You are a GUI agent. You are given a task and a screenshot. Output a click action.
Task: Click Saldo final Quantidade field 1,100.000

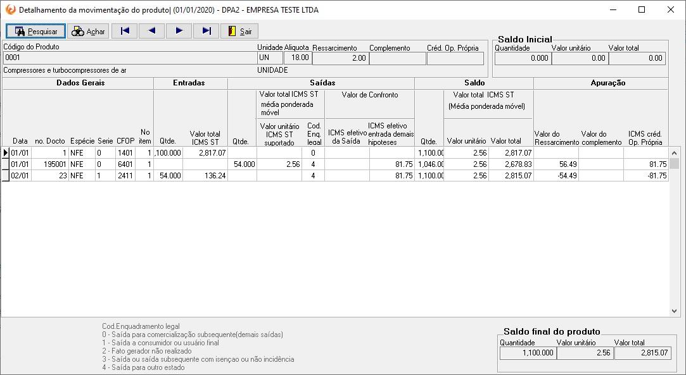528,353
